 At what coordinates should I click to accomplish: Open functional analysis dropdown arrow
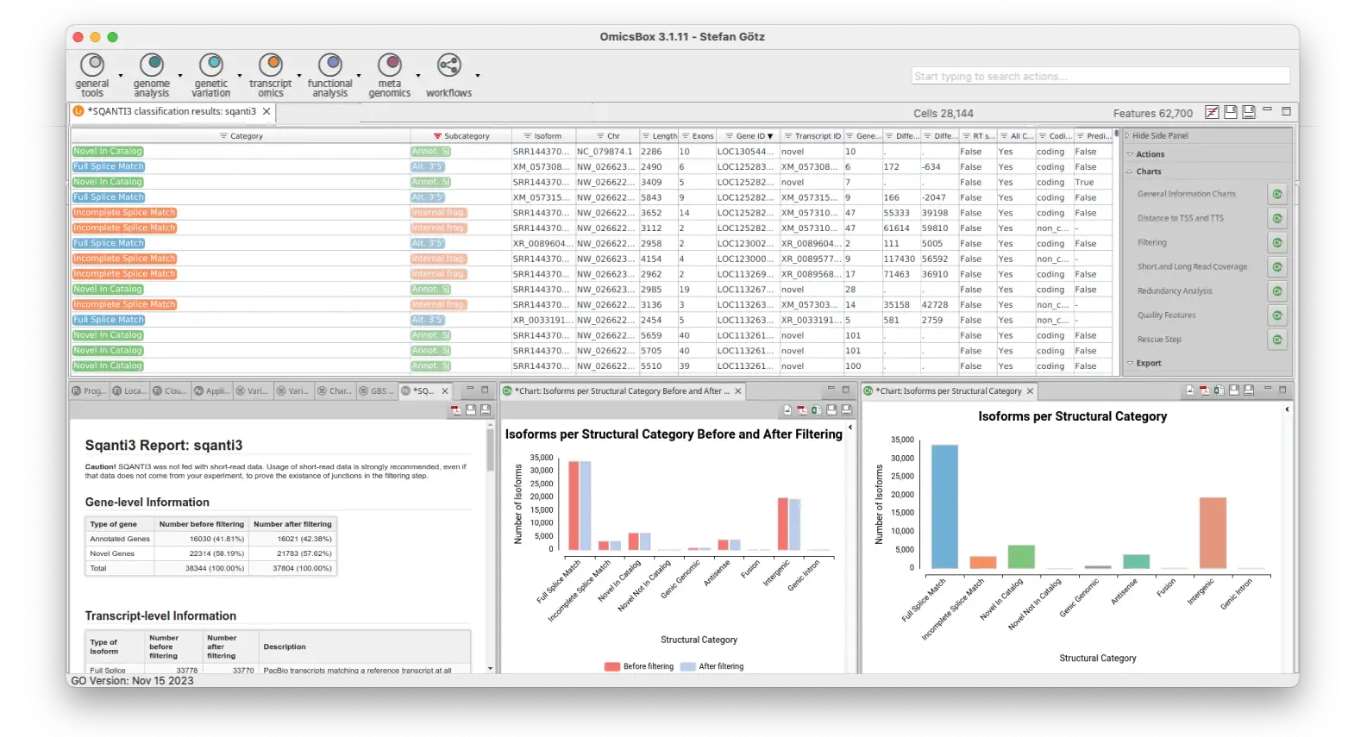tap(358, 76)
